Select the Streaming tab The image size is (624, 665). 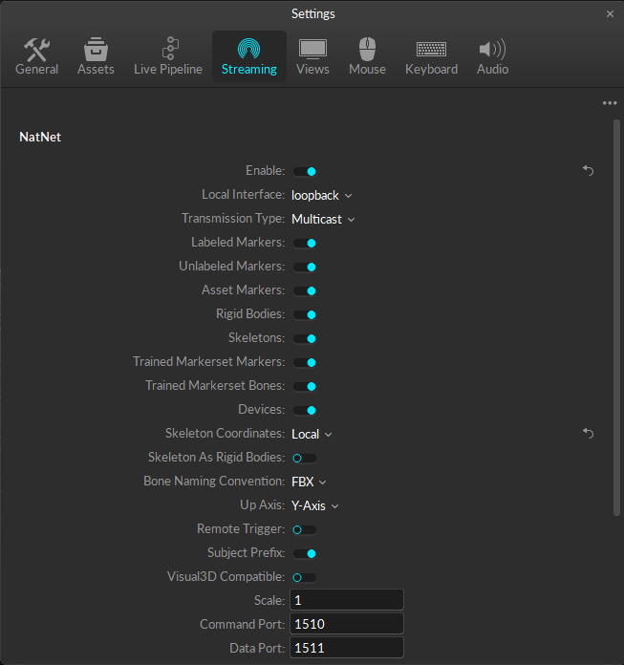[248, 56]
